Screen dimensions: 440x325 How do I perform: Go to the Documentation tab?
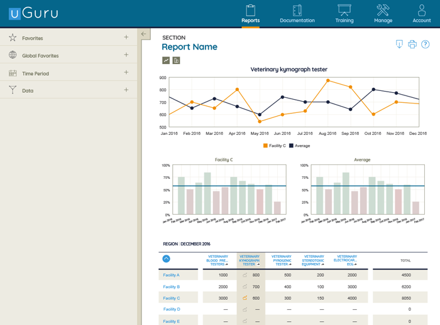point(297,13)
